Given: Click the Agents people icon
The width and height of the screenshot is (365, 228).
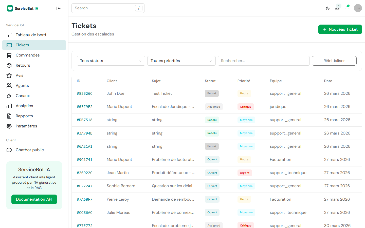Looking at the screenshot, I should pyautogui.click(x=9, y=86).
